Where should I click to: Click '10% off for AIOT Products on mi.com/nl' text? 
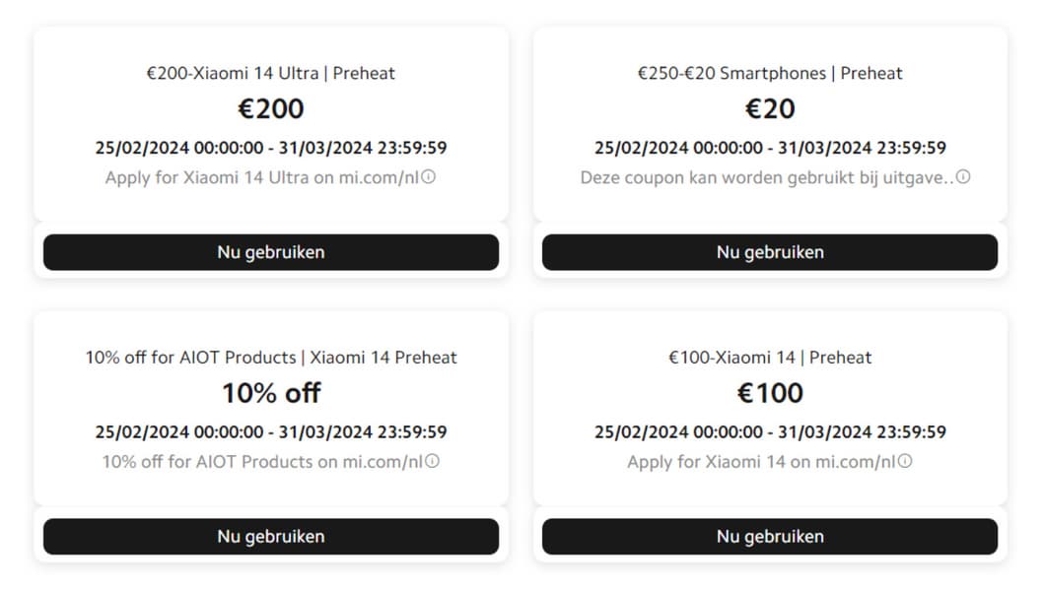pyautogui.click(x=262, y=462)
